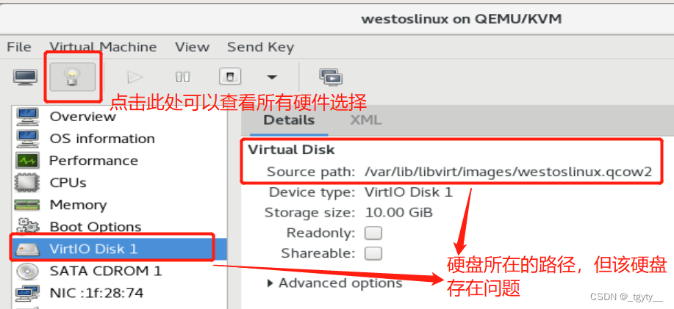Select Boot Options in hardware list
This screenshot has width=674, height=309.
(x=95, y=227)
